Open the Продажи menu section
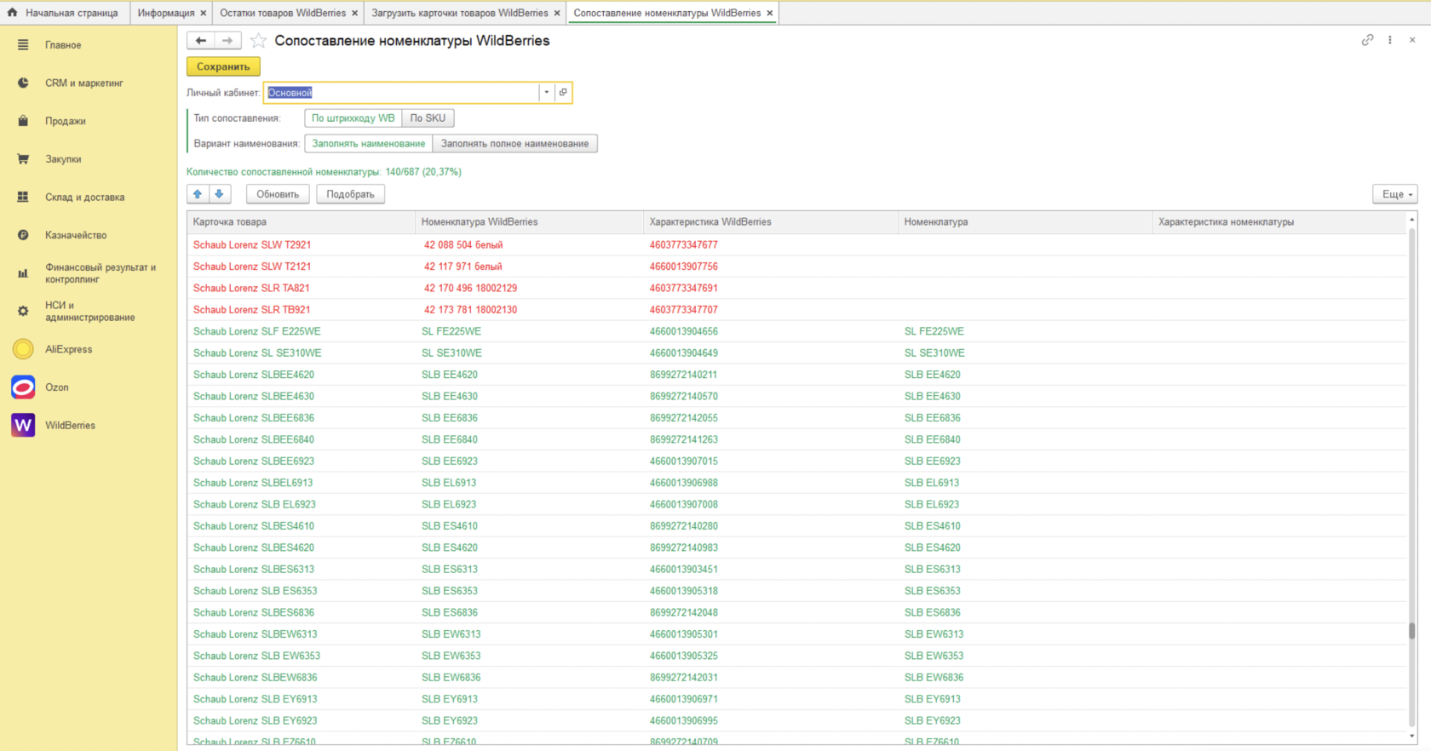The height and width of the screenshot is (751, 1431). coord(66,121)
